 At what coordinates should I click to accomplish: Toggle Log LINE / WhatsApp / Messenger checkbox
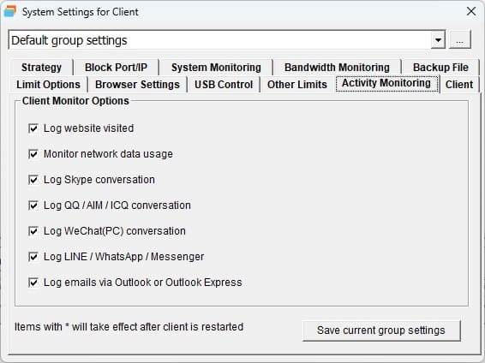[33, 257]
